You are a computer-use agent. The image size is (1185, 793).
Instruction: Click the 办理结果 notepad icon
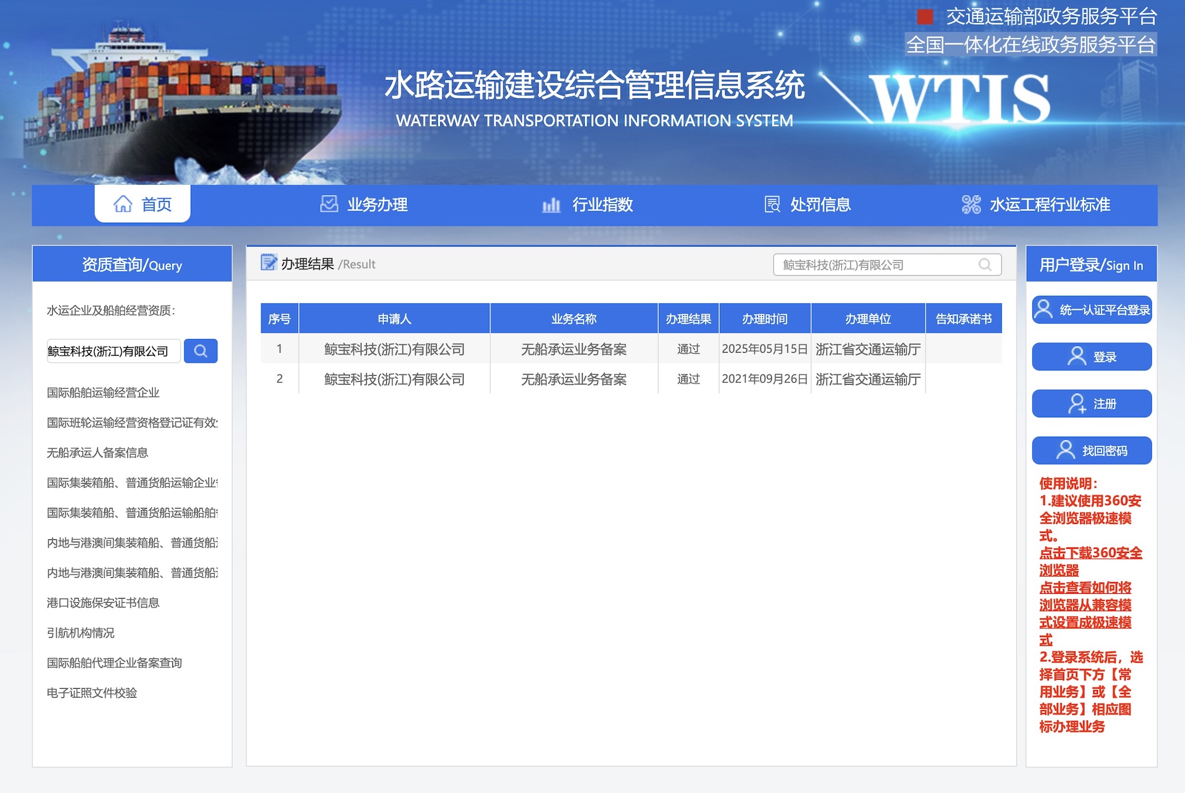(x=271, y=263)
